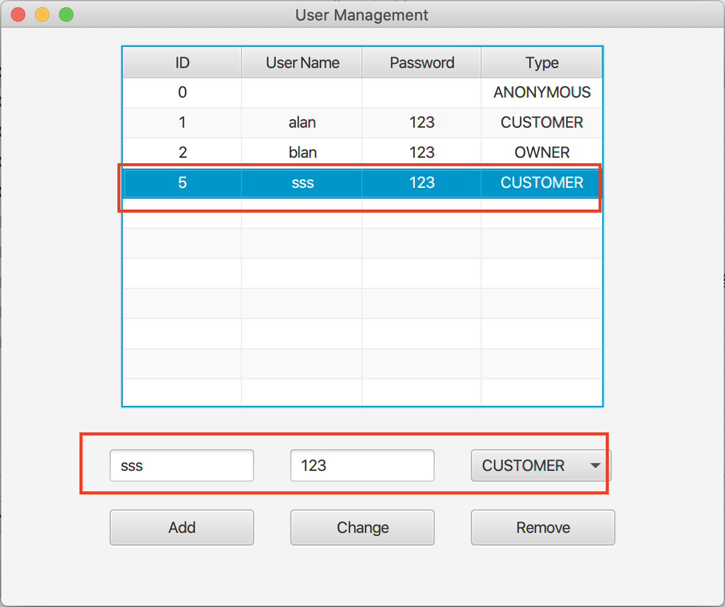Minimize the User Management window
Screen dimensions: 725x607
(x=42, y=14)
